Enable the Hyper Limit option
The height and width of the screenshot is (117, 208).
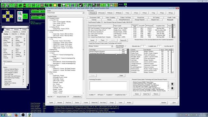tap(23, 84)
